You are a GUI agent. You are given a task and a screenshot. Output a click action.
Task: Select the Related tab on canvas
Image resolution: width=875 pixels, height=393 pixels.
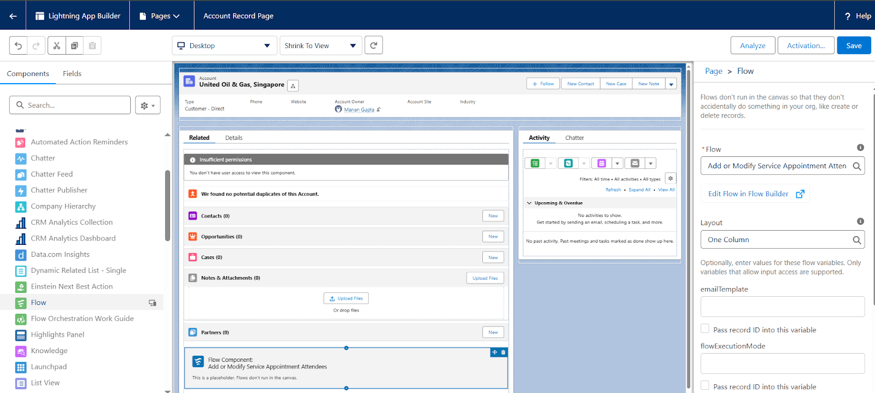click(199, 138)
